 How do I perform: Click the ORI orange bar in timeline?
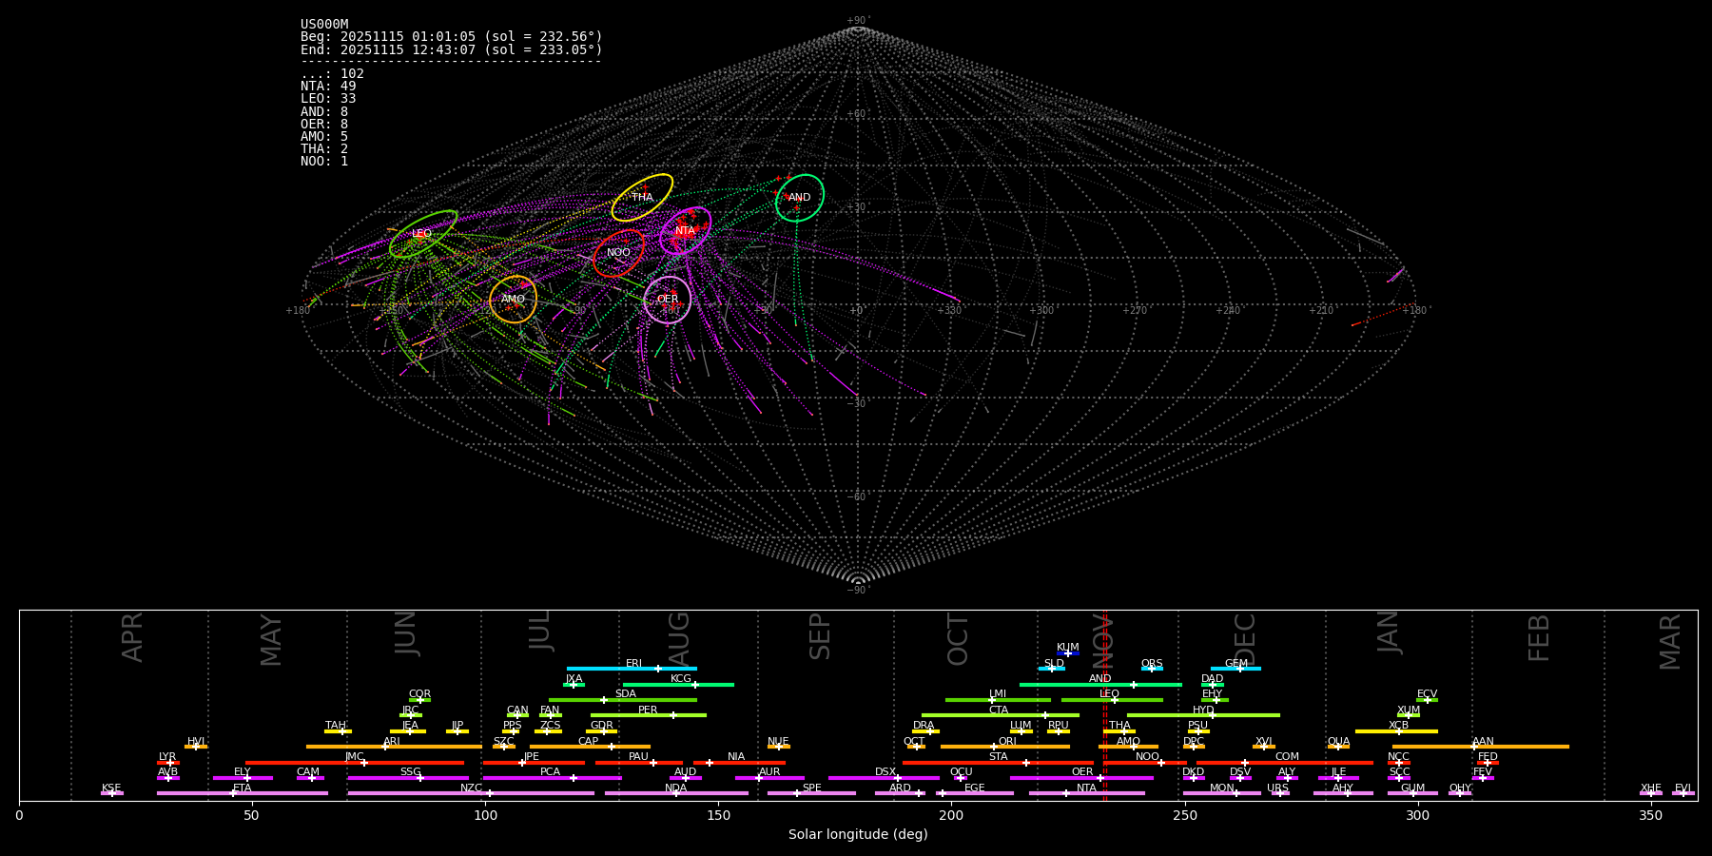pos(1005,747)
